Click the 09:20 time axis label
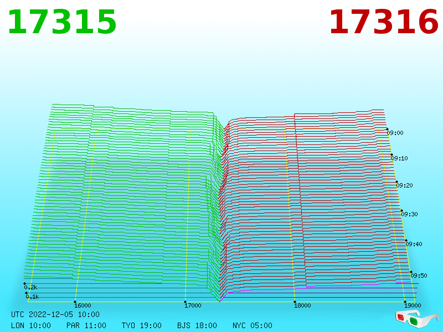This screenshot has height=332, width=443. tap(405, 185)
